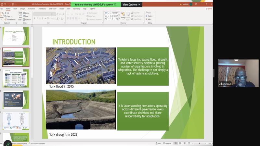The width and height of the screenshot is (260, 146).
Task: Click Decrease Font Size icon
Action: (x=60, y=14)
